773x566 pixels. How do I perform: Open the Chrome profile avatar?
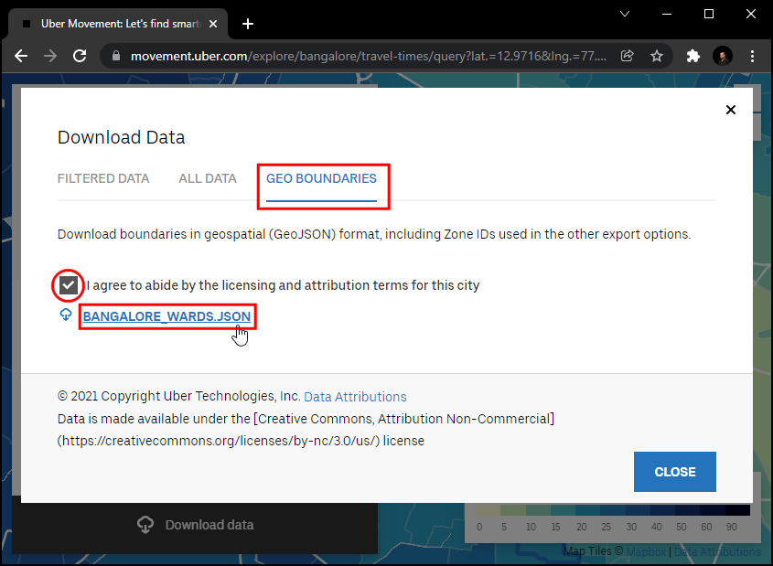tap(723, 56)
